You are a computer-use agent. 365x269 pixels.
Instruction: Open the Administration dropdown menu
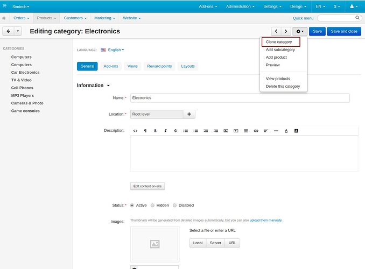pos(240,6)
